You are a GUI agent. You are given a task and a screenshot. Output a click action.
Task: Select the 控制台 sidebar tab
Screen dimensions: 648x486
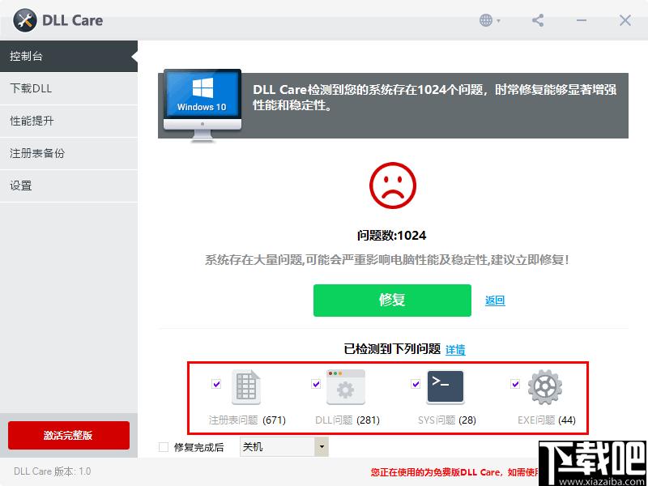pyautogui.click(x=69, y=57)
